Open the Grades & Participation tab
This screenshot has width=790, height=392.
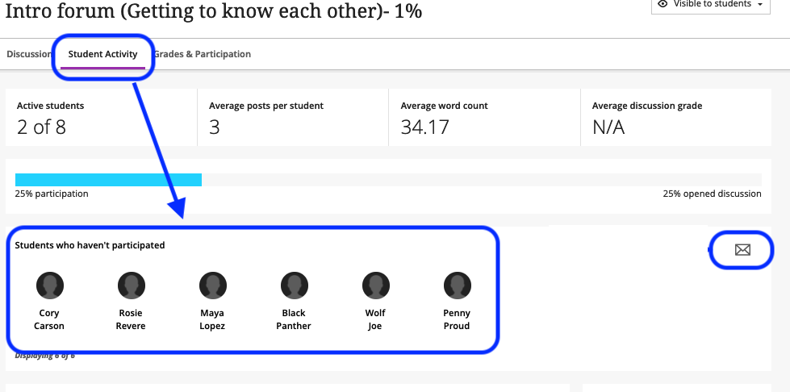click(x=202, y=54)
